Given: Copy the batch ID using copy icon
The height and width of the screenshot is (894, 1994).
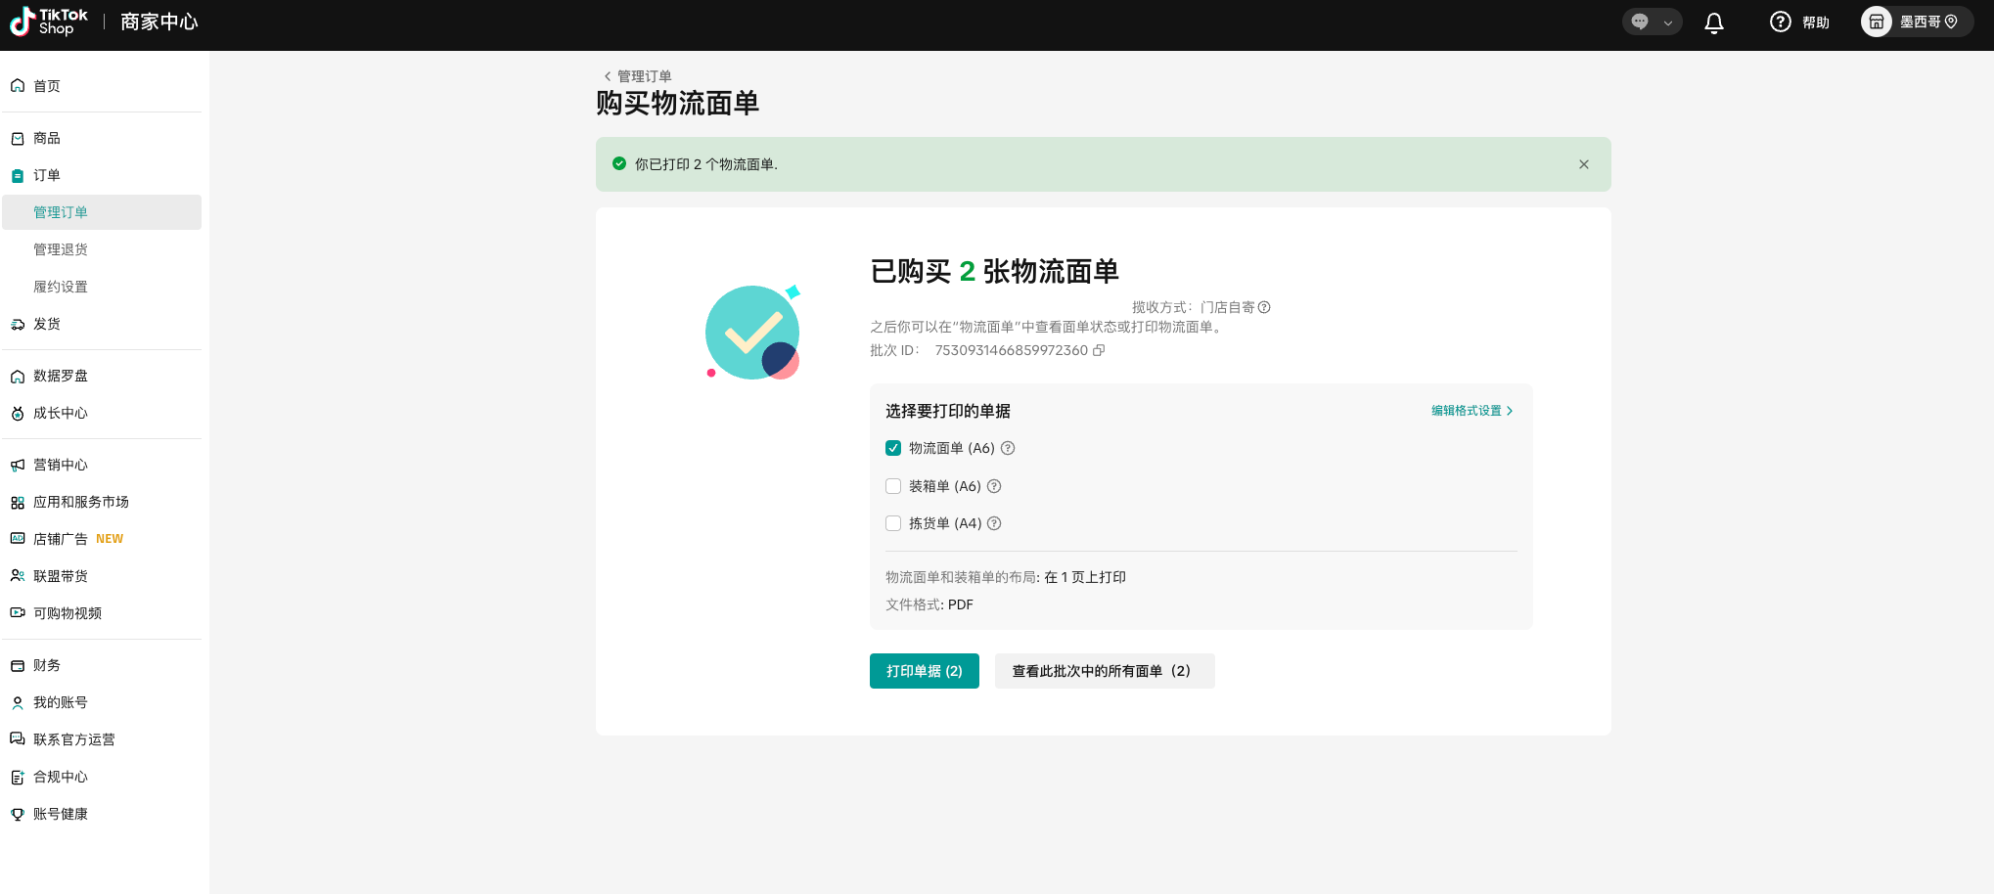Looking at the screenshot, I should click(x=1099, y=350).
